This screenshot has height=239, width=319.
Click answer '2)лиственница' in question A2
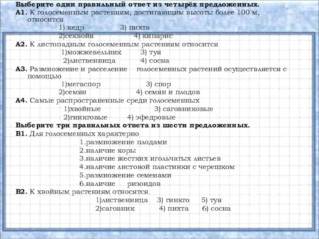89,61
